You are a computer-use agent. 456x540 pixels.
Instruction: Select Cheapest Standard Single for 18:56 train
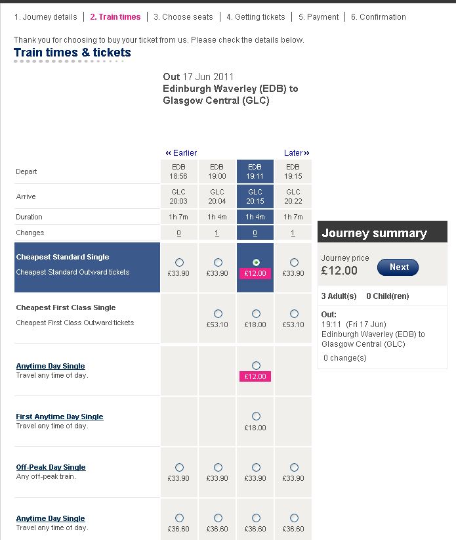pyautogui.click(x=180, y=263)
